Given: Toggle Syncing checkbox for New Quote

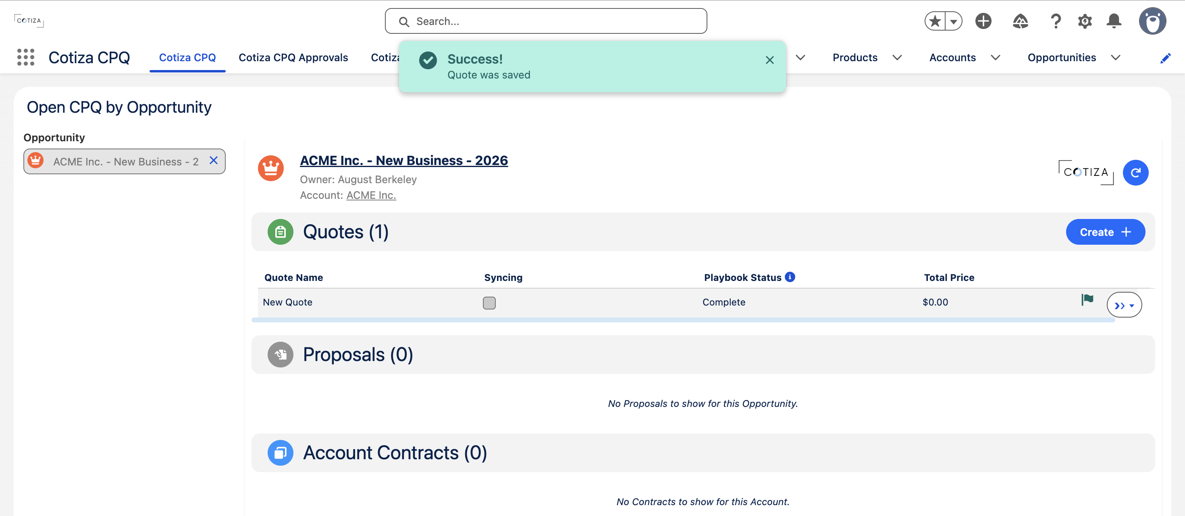Looking at the screenshot, I should point(489,303).
